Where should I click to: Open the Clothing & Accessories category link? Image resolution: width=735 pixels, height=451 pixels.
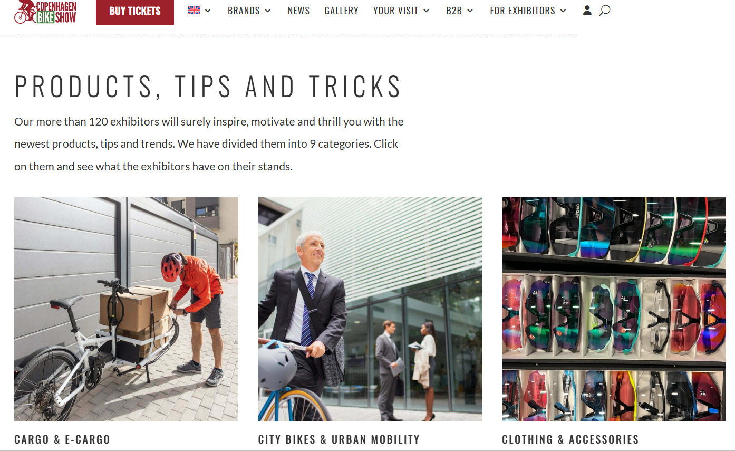click(x=570, y=439)
